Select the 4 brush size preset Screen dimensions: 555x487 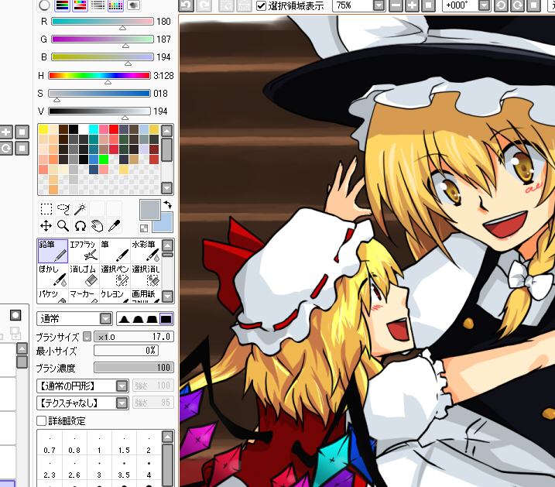[x=149, y=469]
